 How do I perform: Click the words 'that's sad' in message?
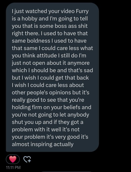(x=80, y=70)
